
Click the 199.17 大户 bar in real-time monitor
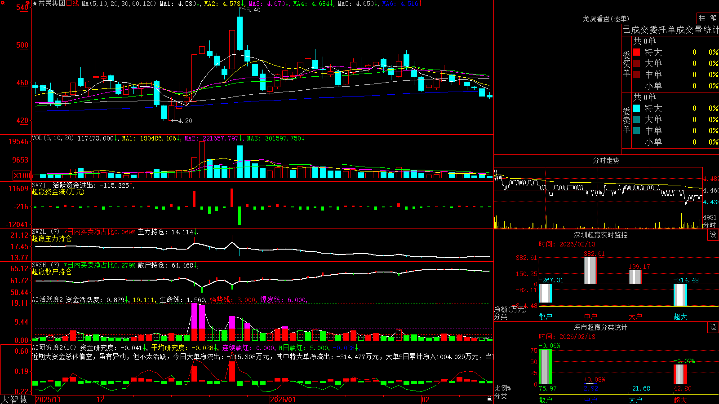[635, 277]
